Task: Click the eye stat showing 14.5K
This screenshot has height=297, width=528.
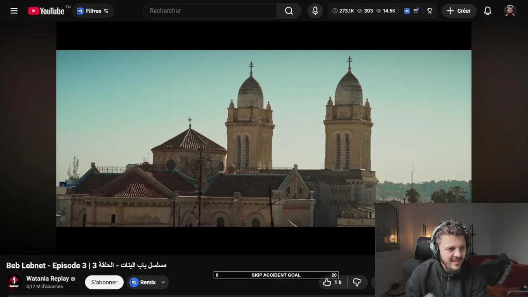Action: click(x=386, y=11)
